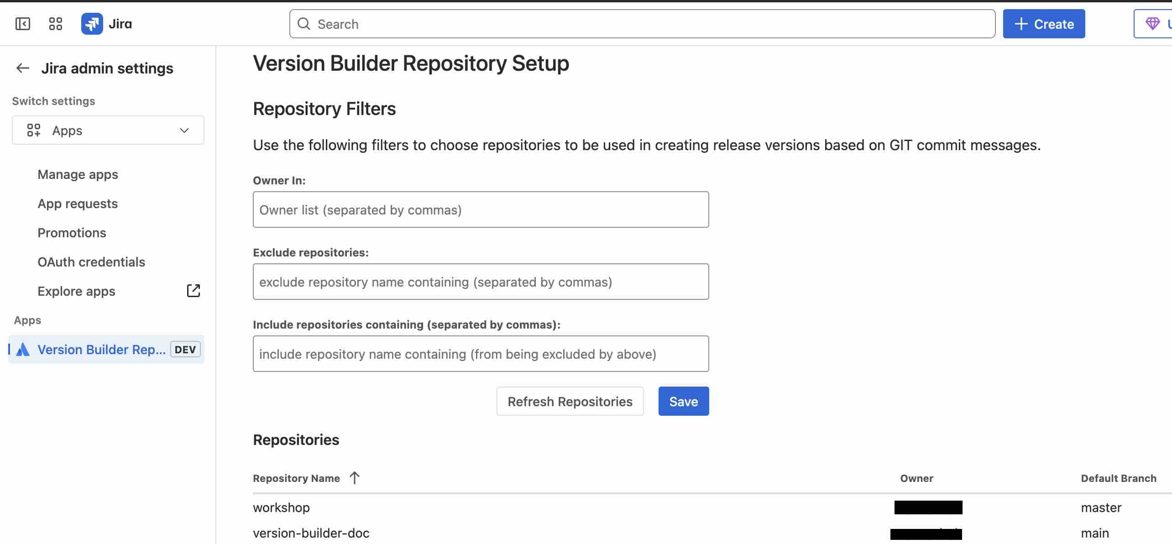Click the Refresh Repositories button
Image resolution: width=1172 pixels, height=544 pixels.
(x=570, y=401)
